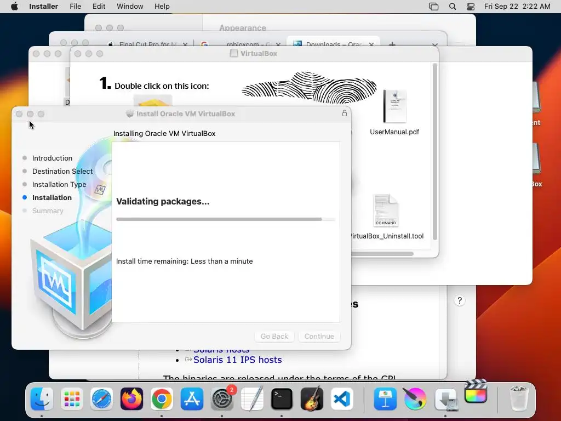
Task: Click 'Install time remaining' status text
Action: (x=184, y=261)
